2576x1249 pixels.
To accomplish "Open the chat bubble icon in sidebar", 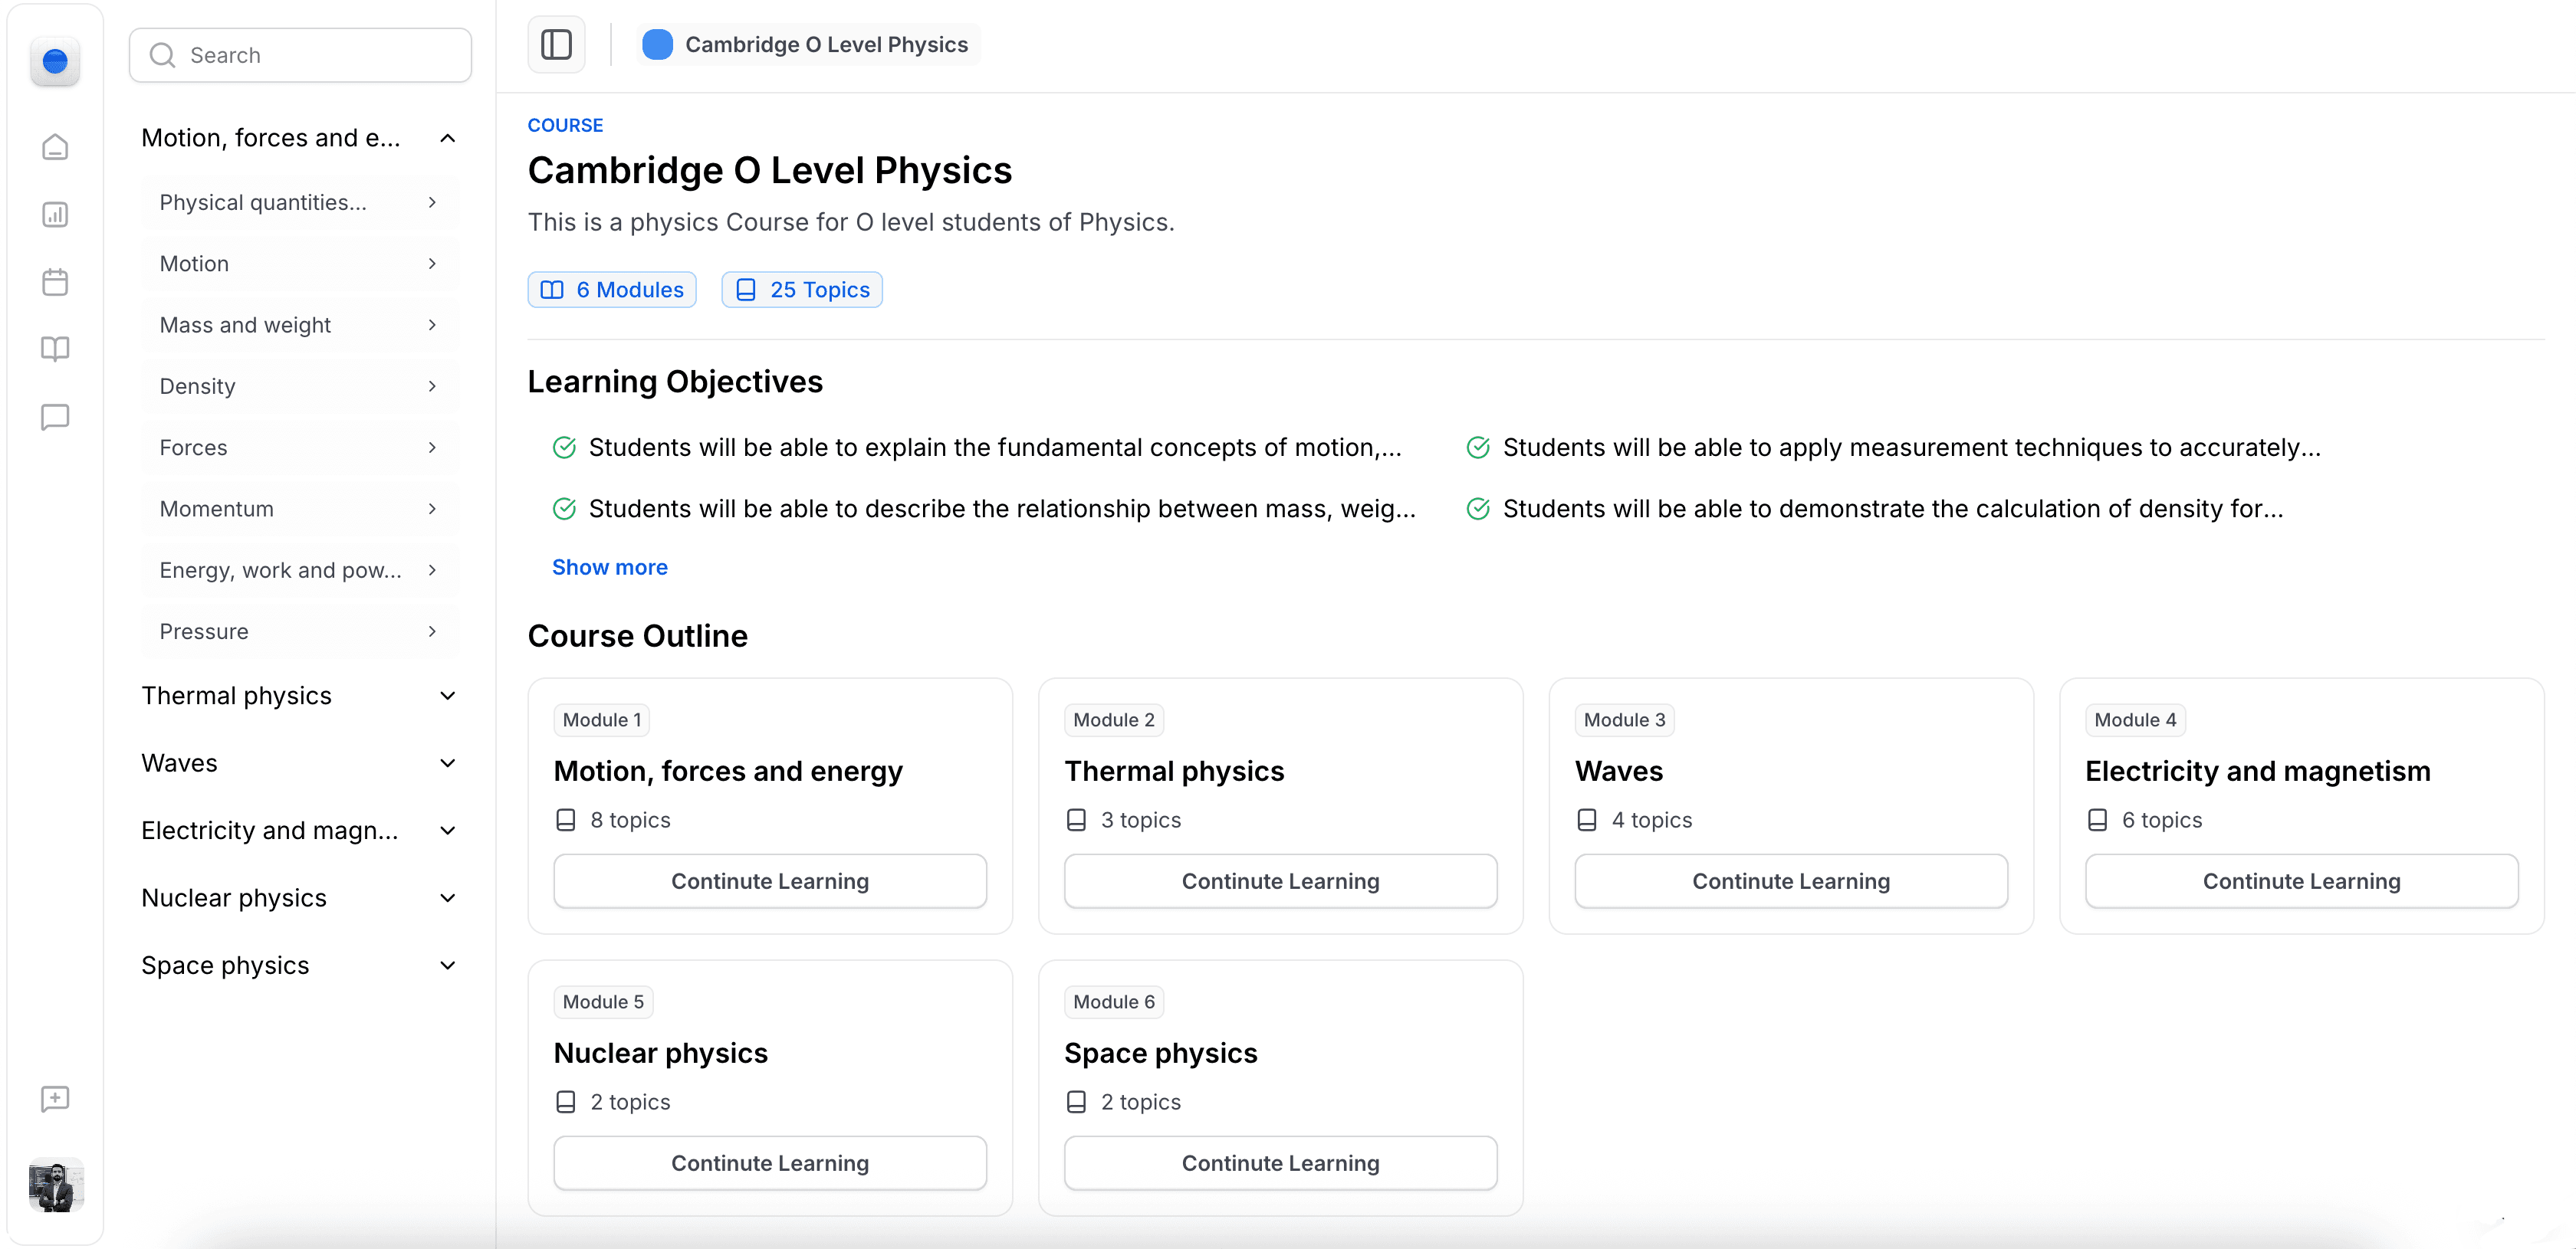I will tap(55, 417).
